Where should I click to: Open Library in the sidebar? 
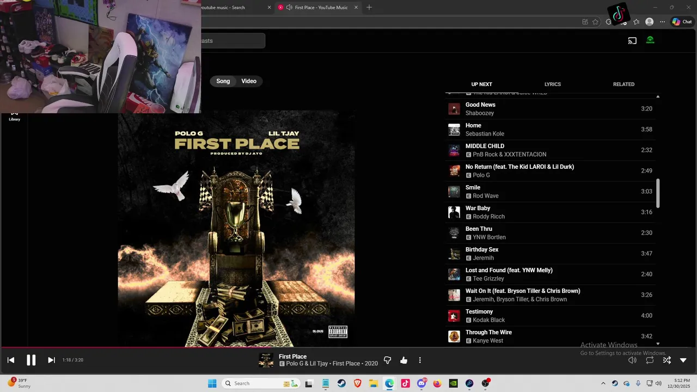[15, 117]
